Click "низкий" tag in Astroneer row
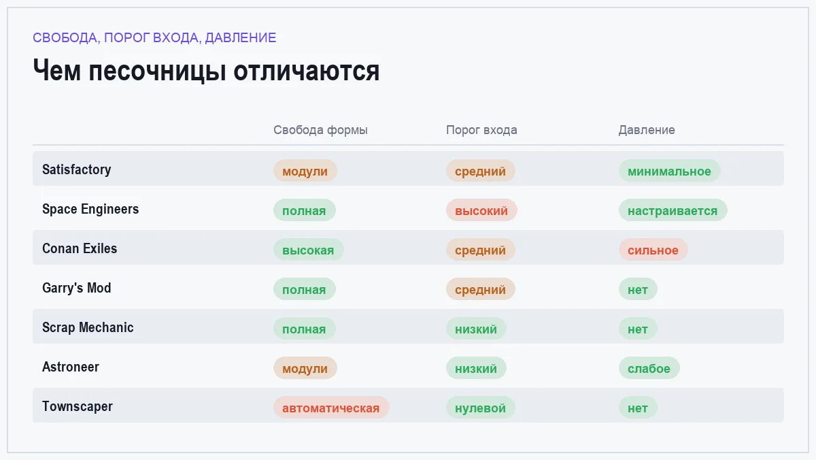The width and height of the screenshot is (816, 460). pyautogui.click(x=476, y=368)
